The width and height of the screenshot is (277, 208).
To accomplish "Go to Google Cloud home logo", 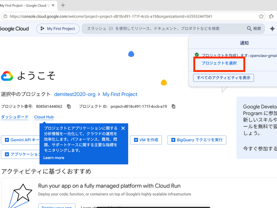I will (x=14, y=29).
